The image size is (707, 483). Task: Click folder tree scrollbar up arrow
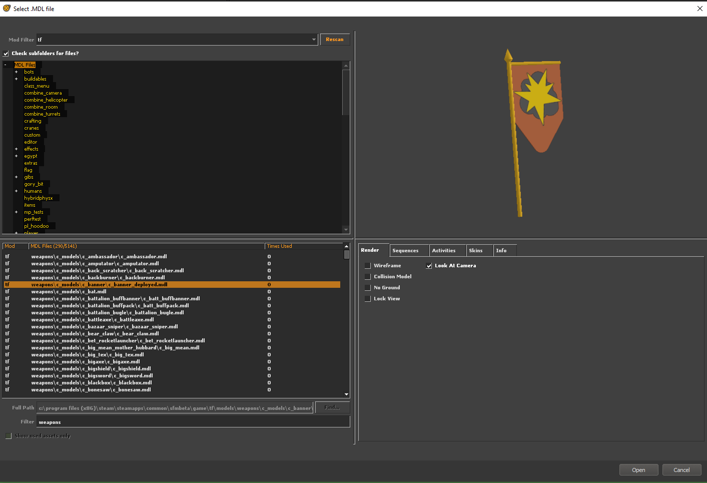(346, 66)
